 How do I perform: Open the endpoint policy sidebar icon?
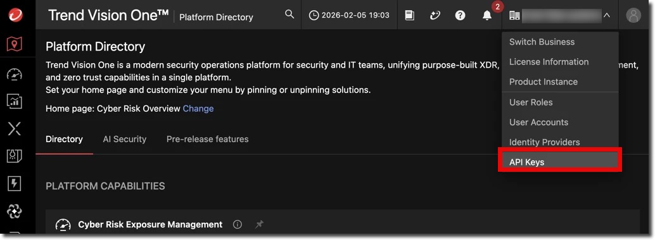(x=15, y=156)
